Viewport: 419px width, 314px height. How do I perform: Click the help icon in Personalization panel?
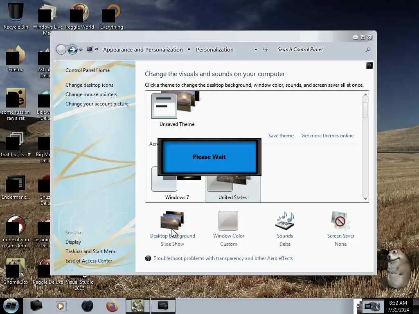[369, 65]
